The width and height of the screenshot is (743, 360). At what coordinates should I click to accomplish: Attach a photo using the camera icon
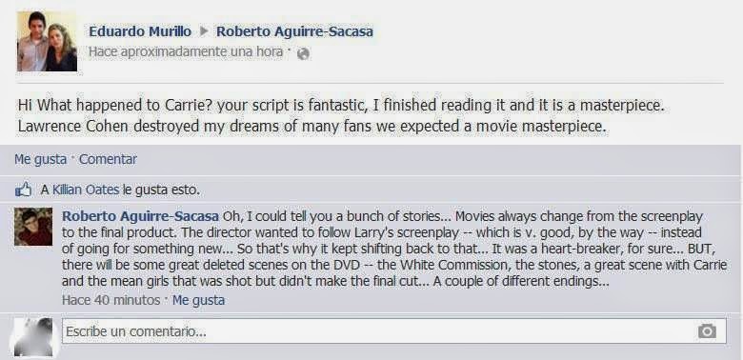pyautogui.click(x=707, y=331)
